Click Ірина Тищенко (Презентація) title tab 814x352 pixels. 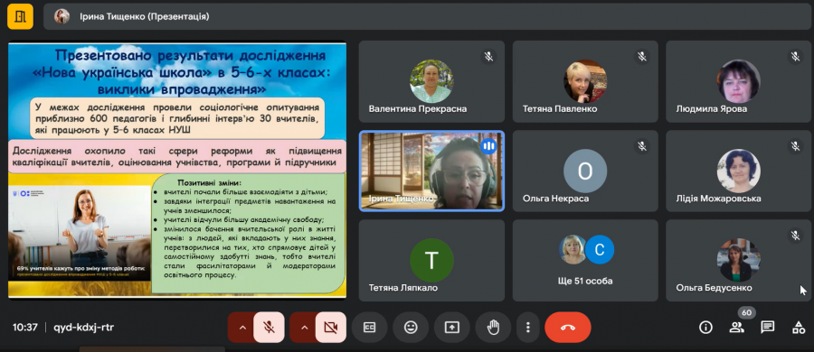(145, 16)
